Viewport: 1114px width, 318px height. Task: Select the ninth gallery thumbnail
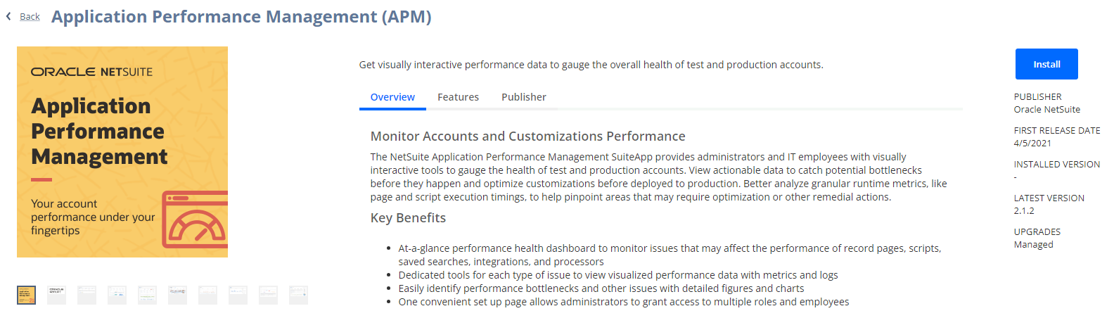point(268,295)
